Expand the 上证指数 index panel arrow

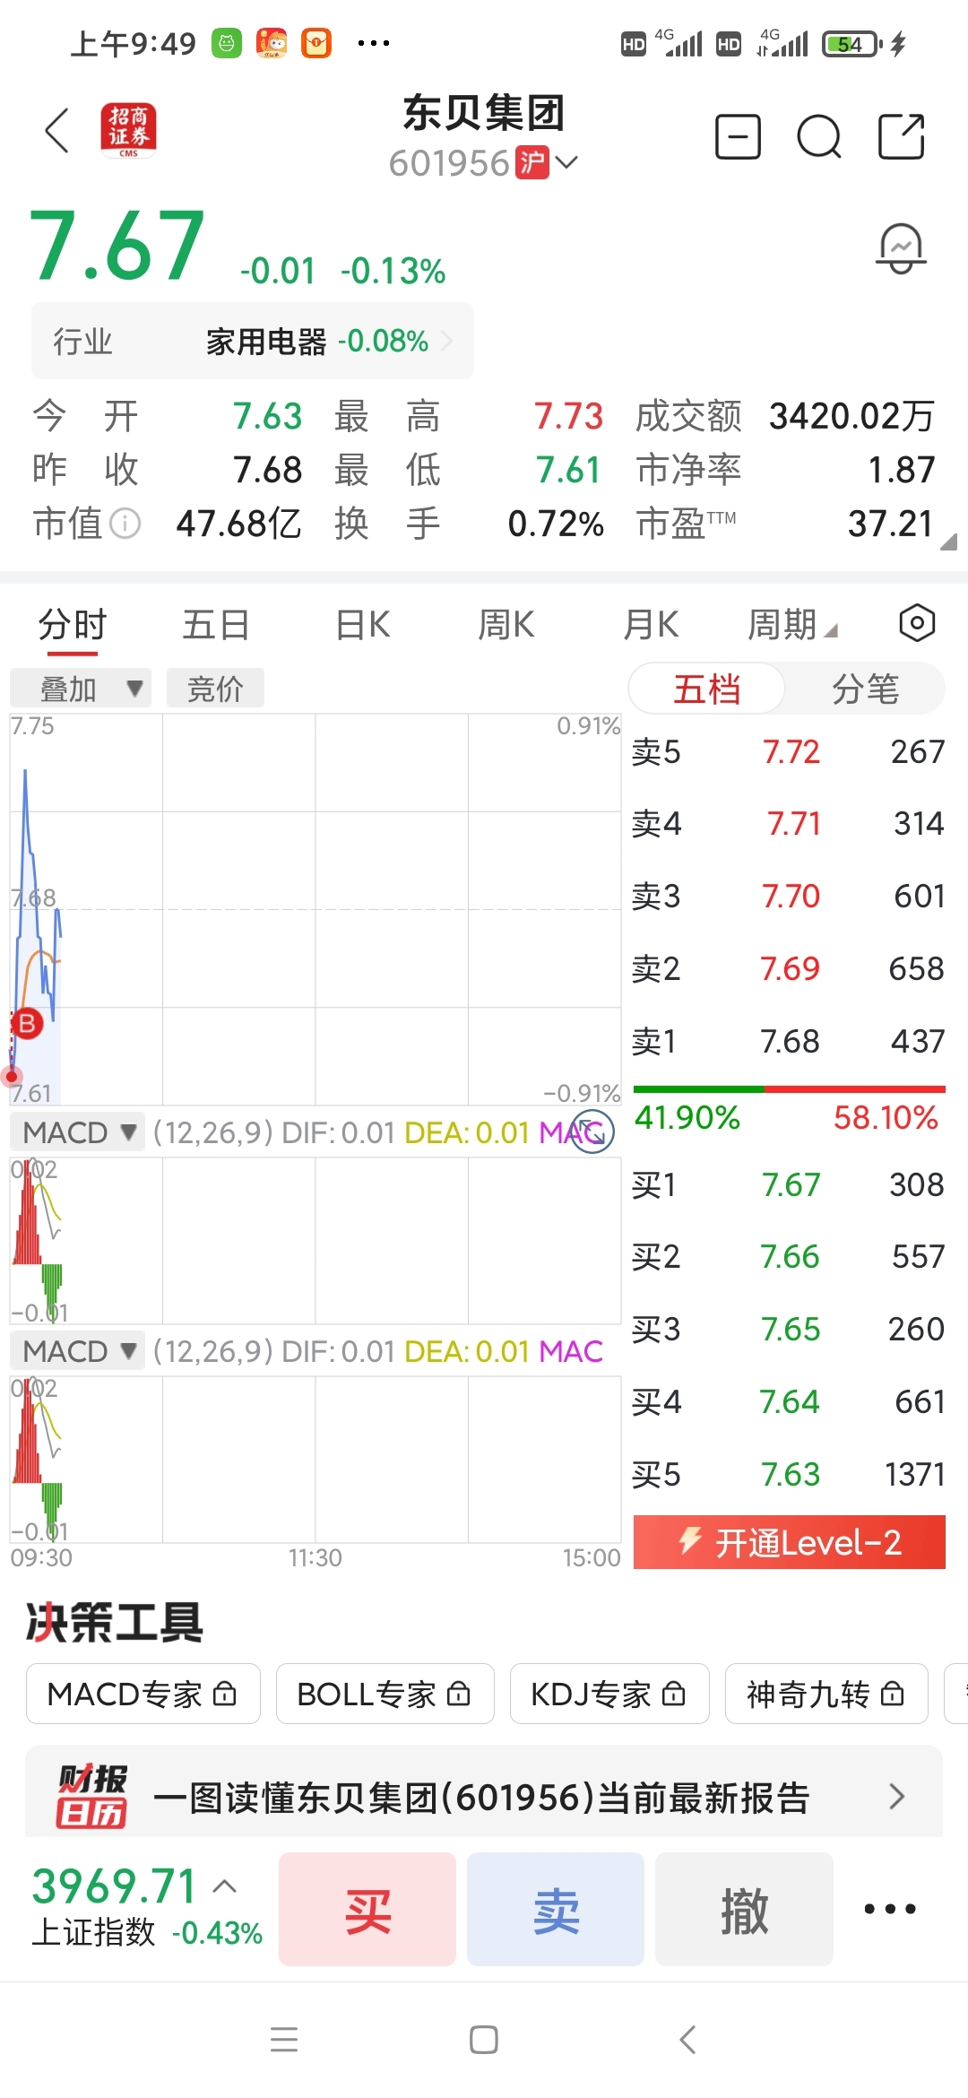[225, 1886]
